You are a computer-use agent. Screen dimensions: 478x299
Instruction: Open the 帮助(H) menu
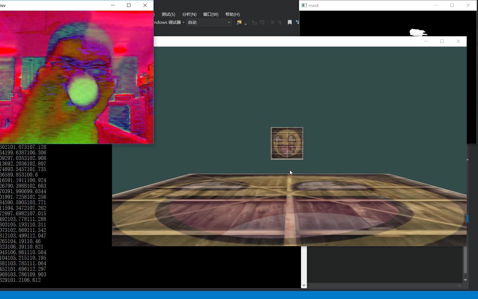232,14
